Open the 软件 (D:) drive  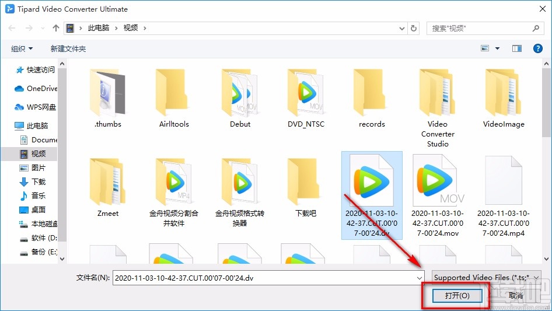(38, 237)
